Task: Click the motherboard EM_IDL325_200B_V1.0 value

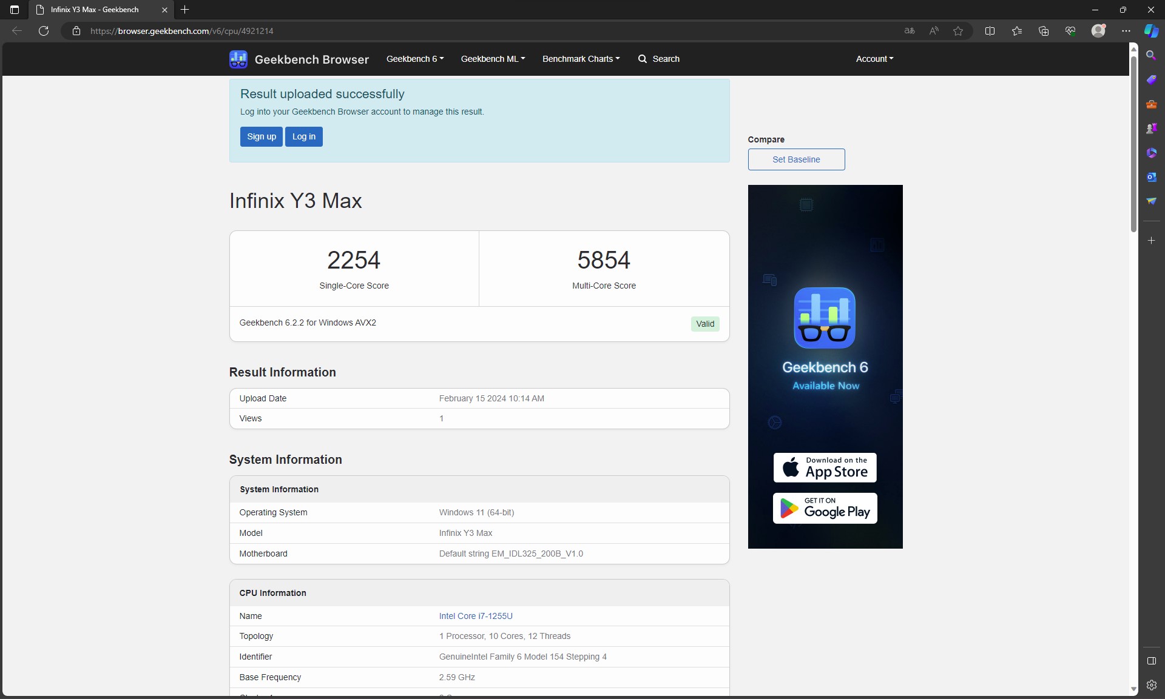Action: (511, 554)
